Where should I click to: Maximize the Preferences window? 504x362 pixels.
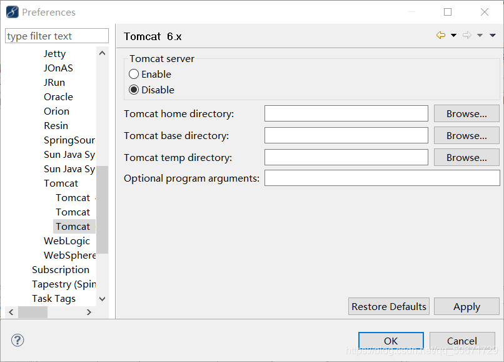(x=448, y=12)
